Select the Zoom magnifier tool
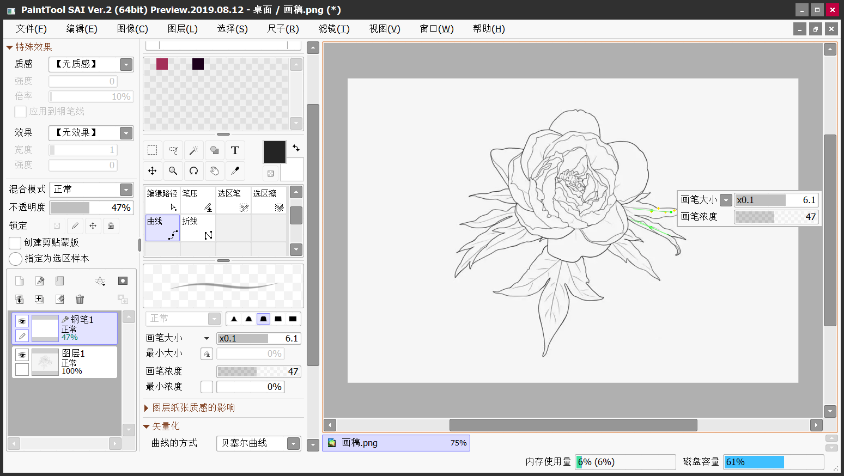Image resolution: width=844 pixels, height=476 pixels. pyautogui.click(x=173, y=171)
